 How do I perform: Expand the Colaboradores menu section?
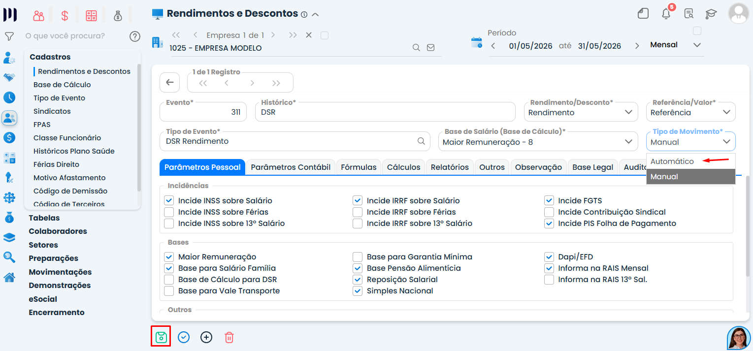click(58, 231)
